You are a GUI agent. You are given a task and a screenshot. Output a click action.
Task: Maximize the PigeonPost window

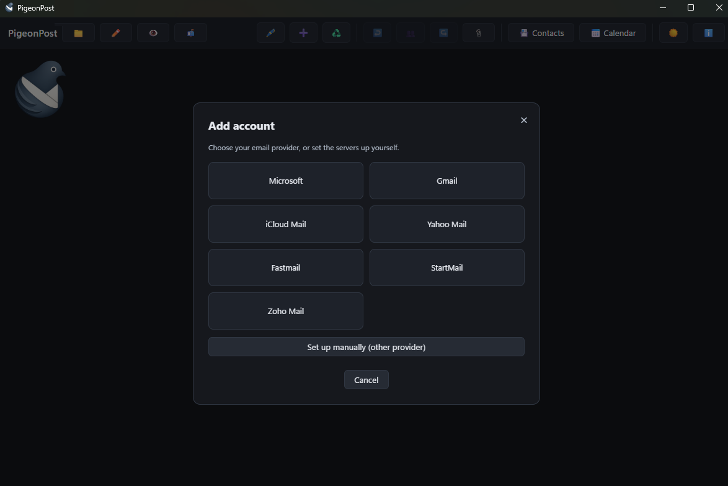(691, 7)
